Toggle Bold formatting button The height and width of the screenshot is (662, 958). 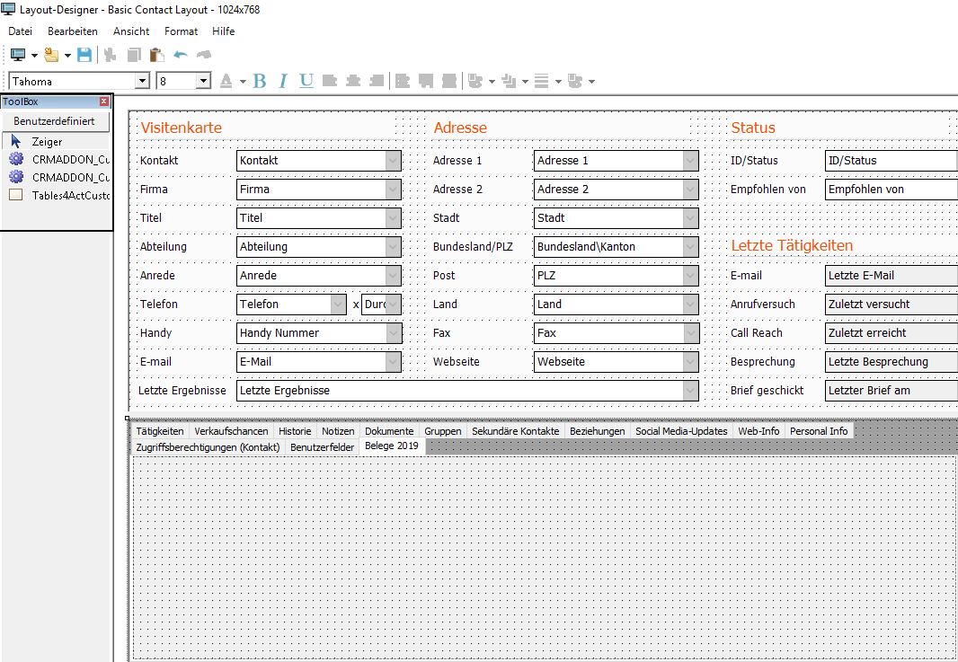[259, 81]
